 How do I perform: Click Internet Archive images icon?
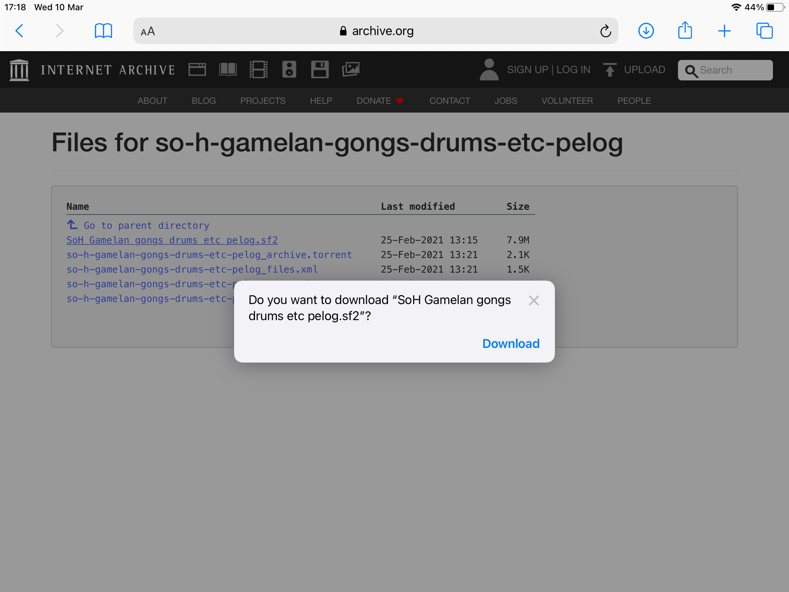351,69
